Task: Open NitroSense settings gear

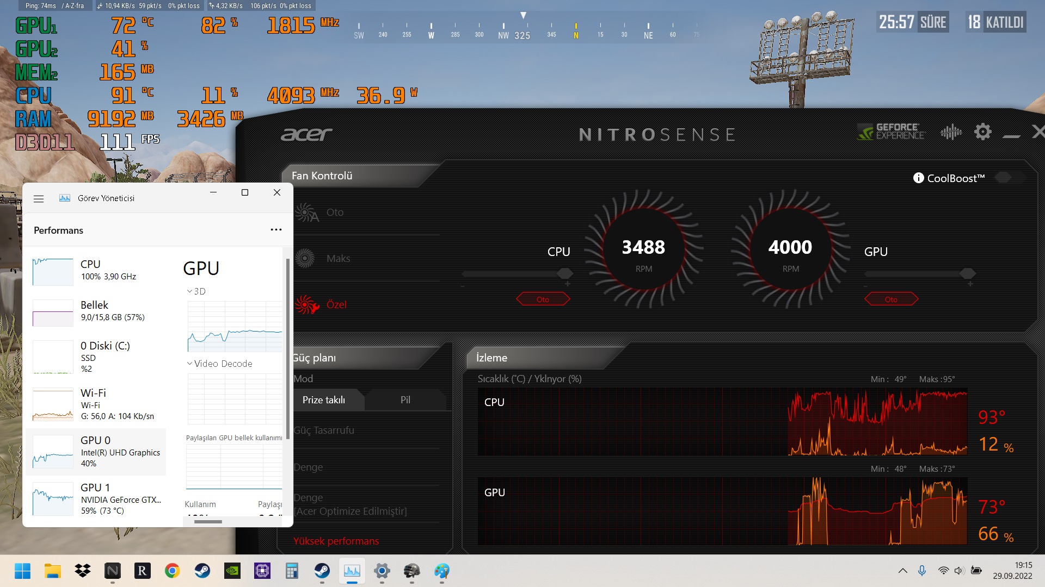Action: tap(982, 132)
